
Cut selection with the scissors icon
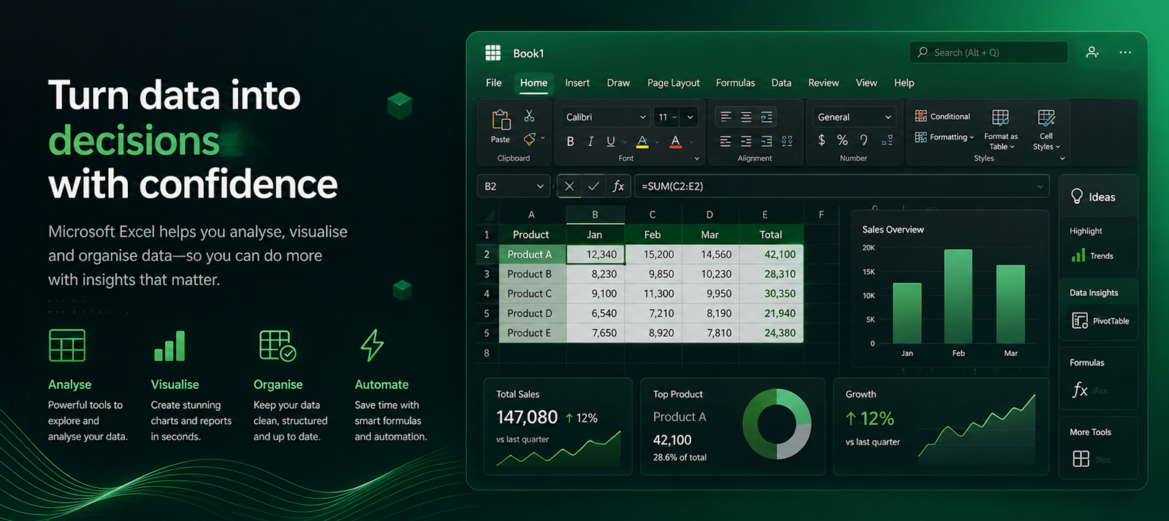529,115
